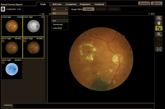Toggle the brightness/contrast adjustment tool
The height and width of the screenshot is (109, 165).
(159, 28)
